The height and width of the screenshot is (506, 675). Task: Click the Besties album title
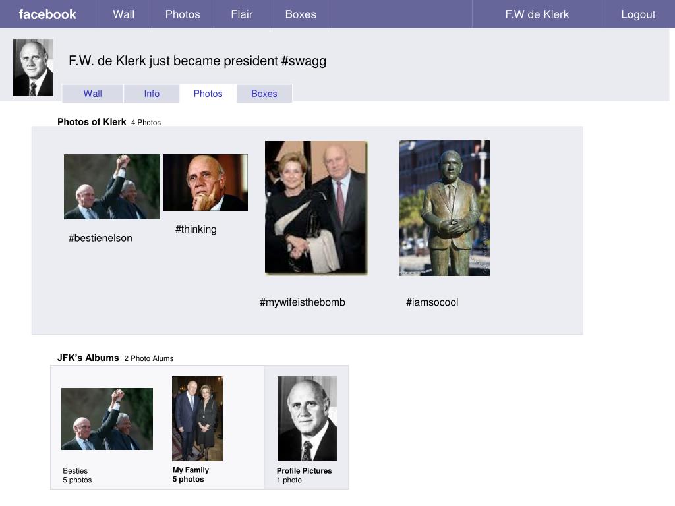(75, 470)
